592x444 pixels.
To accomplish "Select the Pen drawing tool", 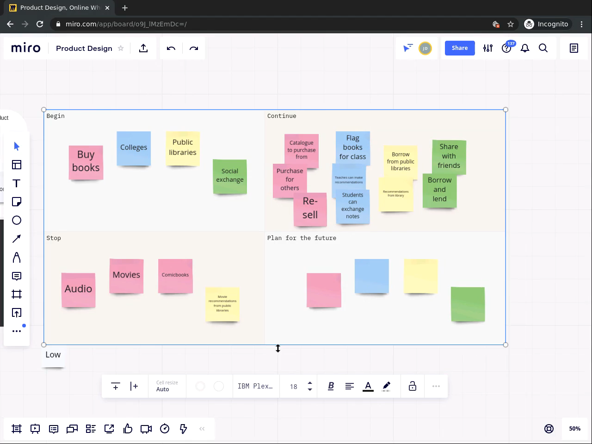I will [x=17, y=257].
